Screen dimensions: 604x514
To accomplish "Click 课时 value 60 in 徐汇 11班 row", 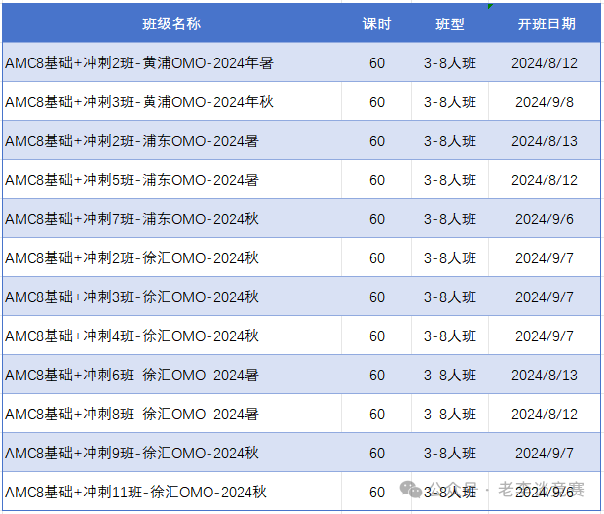I will click(377, 492).
